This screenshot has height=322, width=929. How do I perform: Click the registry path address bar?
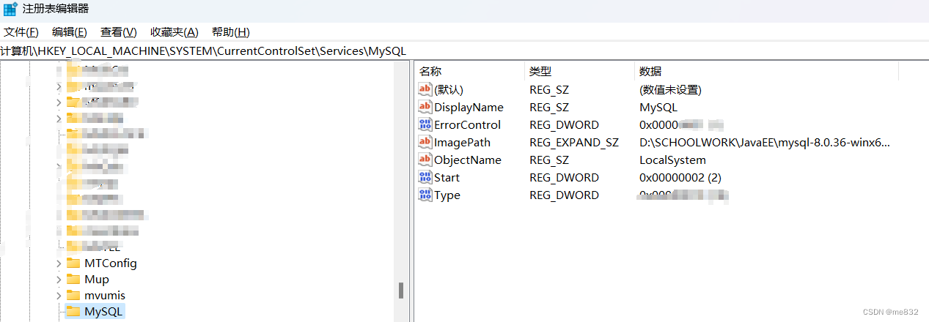[464, 50]
